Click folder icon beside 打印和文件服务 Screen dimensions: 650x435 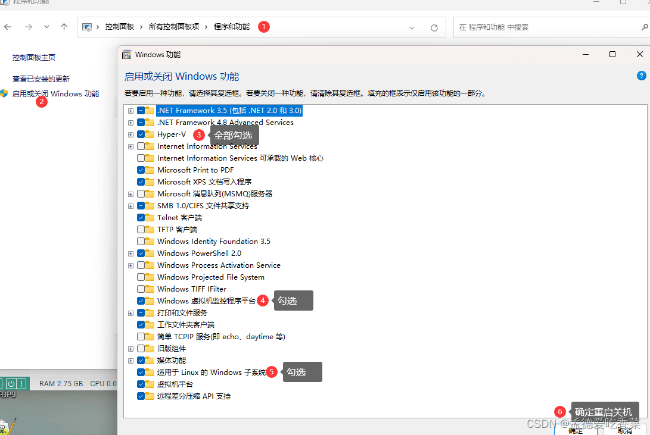pos(150,313)
